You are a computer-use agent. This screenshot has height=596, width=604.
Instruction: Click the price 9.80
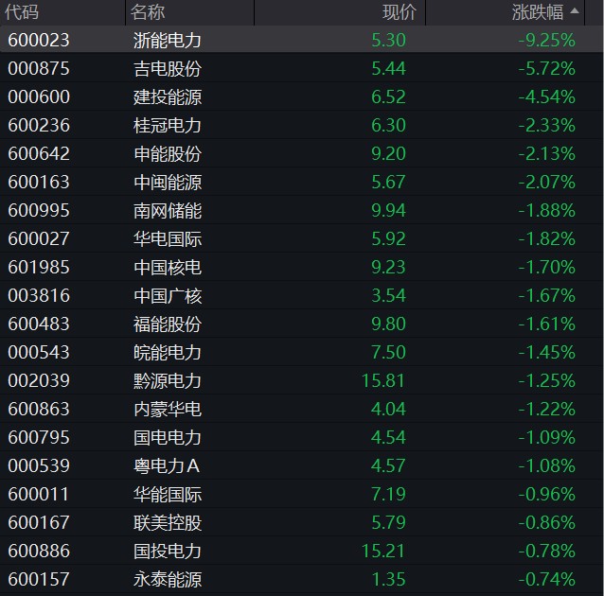(x=388, y=324)
